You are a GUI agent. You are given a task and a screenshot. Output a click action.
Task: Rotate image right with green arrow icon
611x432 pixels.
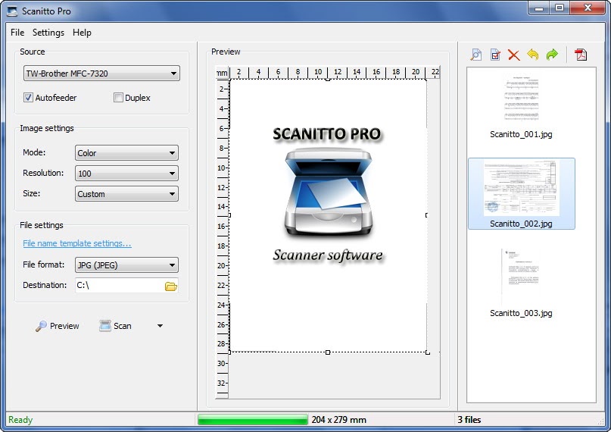tap(552, 55)
